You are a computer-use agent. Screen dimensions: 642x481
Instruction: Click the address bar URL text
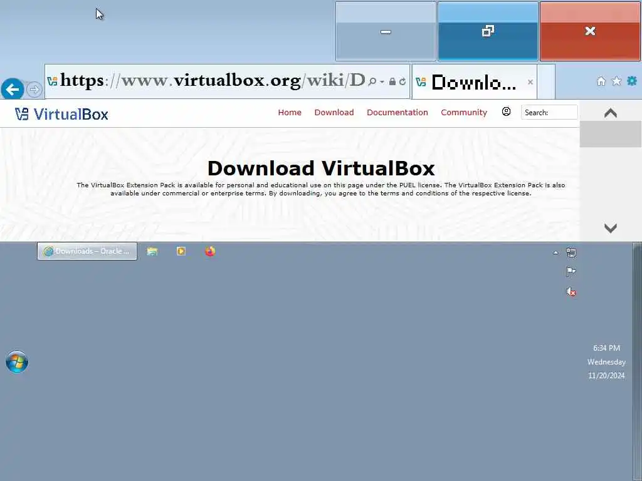(213, 81)
